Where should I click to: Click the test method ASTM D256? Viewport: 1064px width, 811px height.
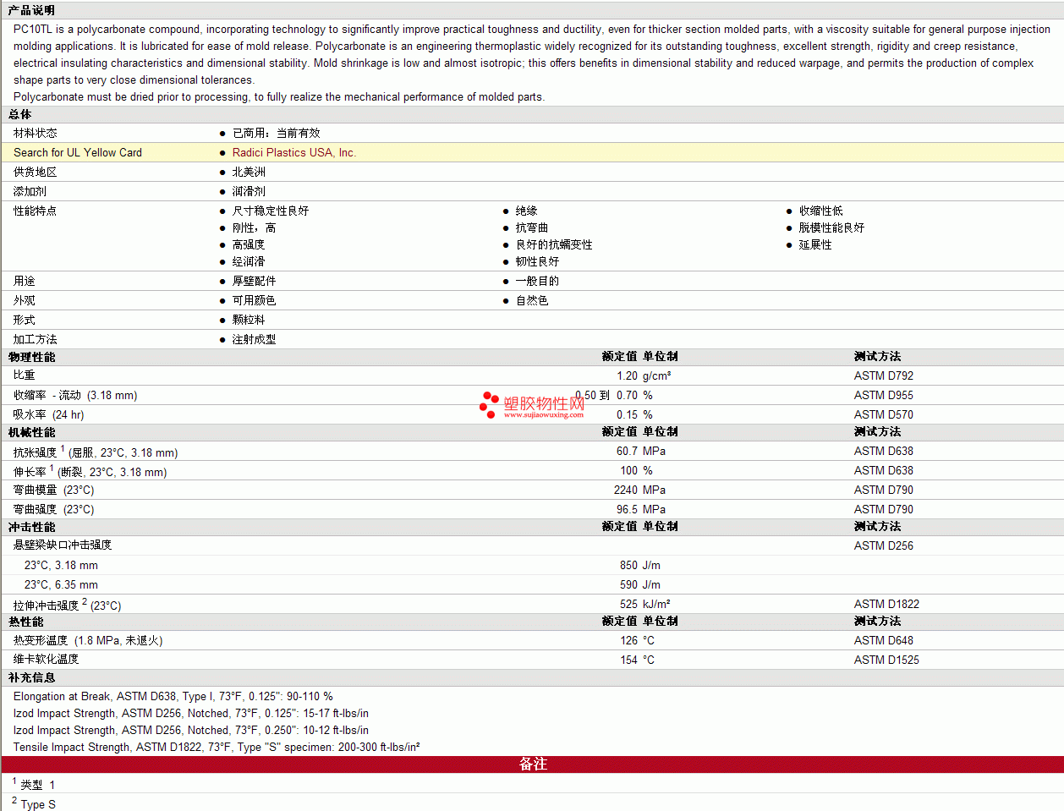tap(884, 545)
